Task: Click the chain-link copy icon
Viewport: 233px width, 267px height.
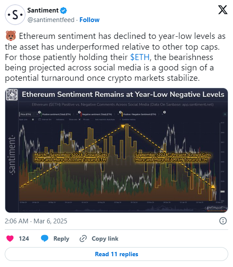Action: pos(83,238)
